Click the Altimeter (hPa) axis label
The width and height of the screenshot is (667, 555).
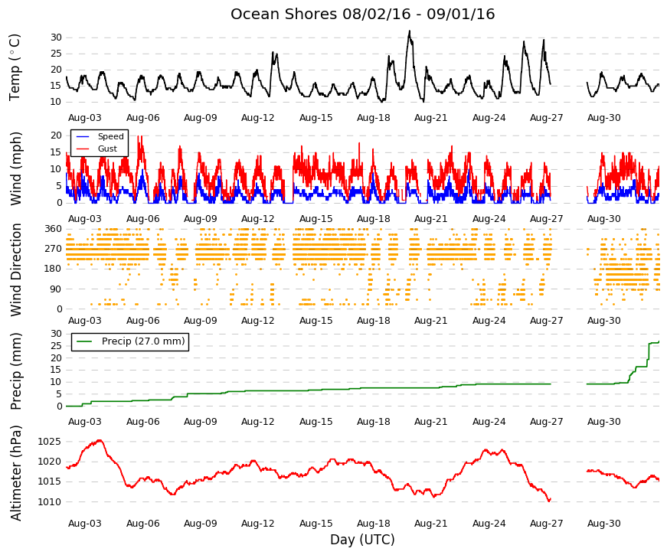tap(15, 472)
